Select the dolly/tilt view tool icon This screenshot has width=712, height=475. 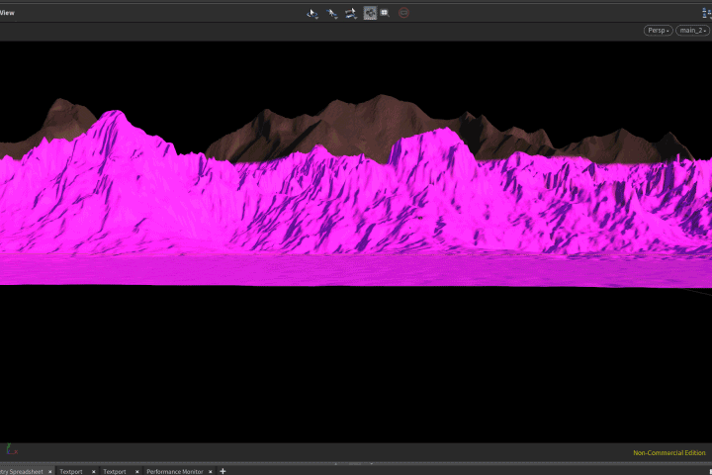(350, 13)
